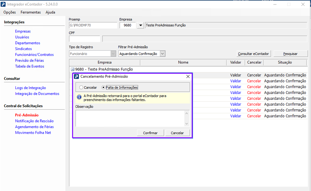Click the blue info icon in dialog

pos(79,97)
